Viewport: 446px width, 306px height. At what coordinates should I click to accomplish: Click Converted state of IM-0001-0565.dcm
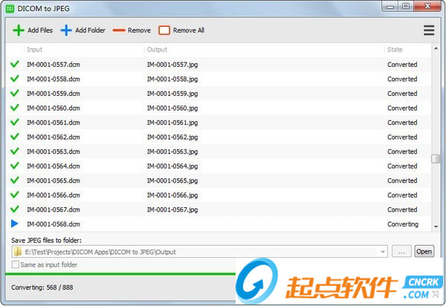[x=402, y=180]
